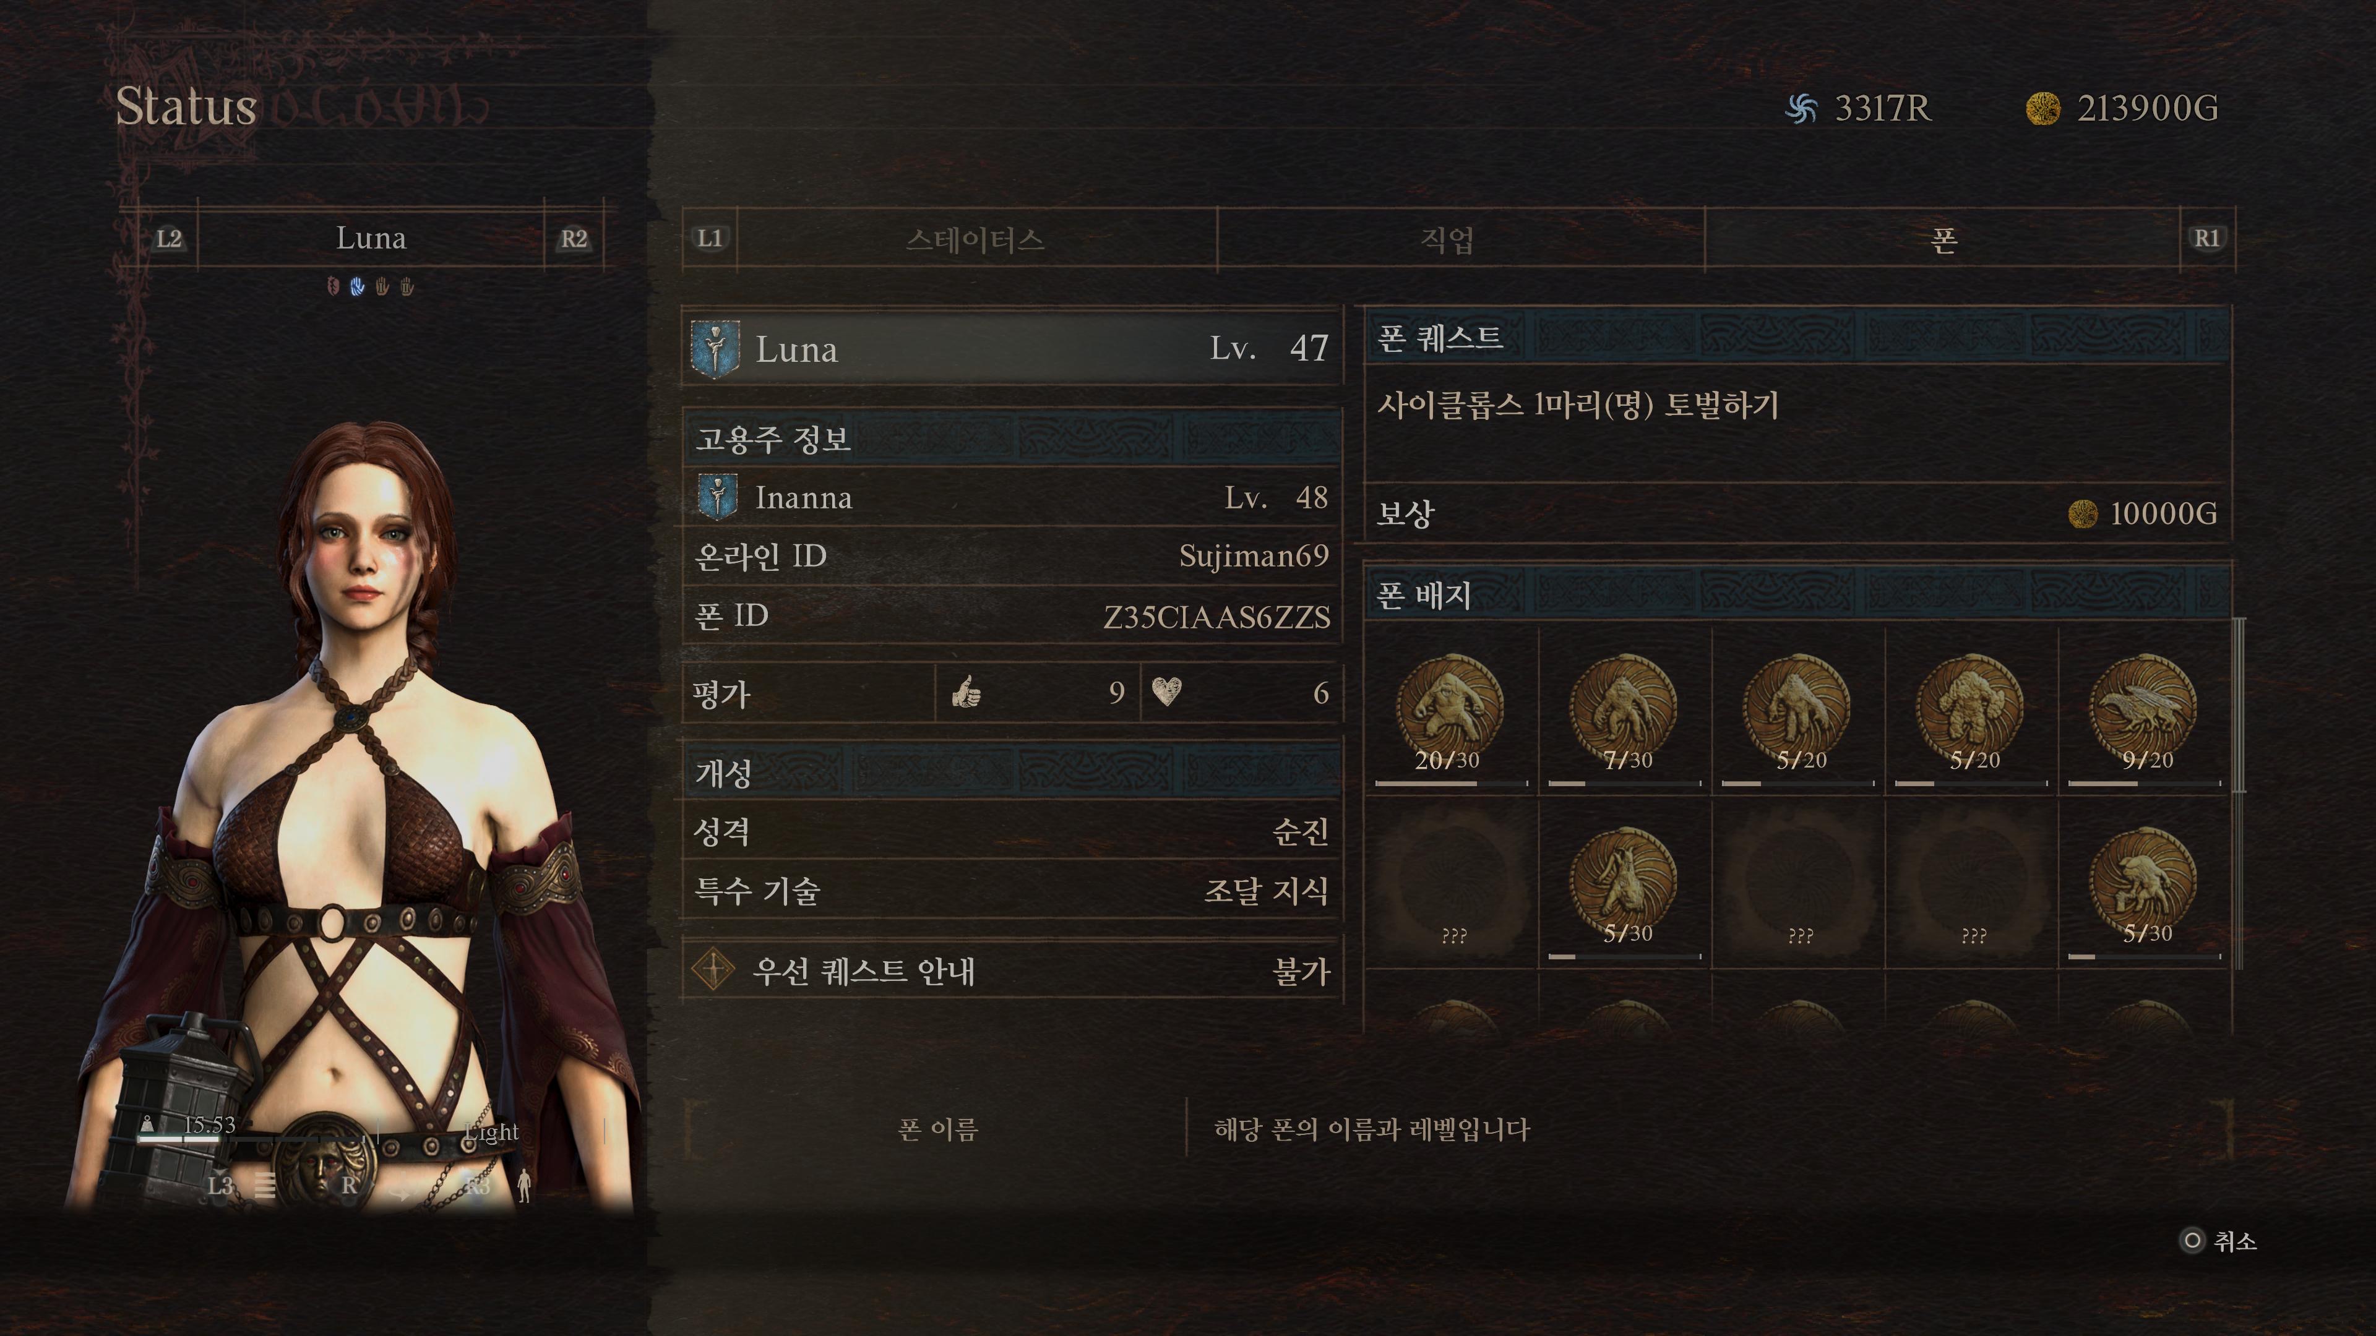Switch to the 스테이터스 tab
2376x1336 pixels.
click(x=976, y=240)
